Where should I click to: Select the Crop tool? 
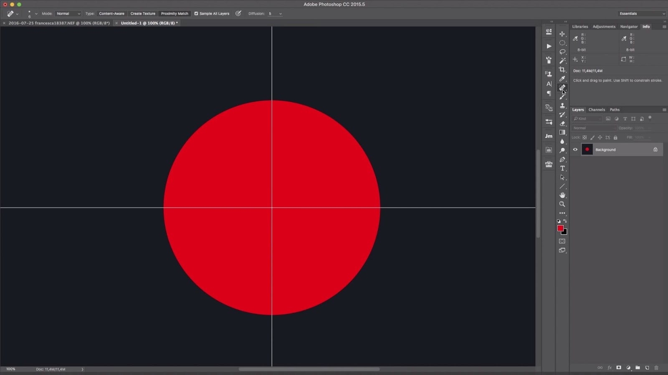coord(562,70)
